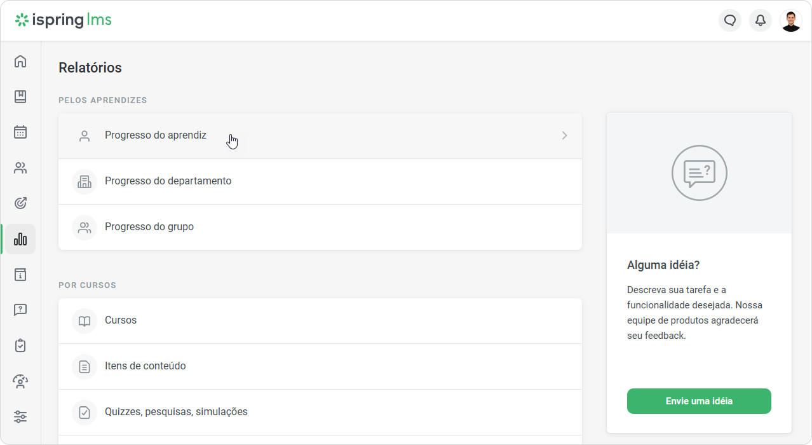Open the courses bookmark icon in sidebar
This screenshot has width=812, height=445.
tap(20, 97)
